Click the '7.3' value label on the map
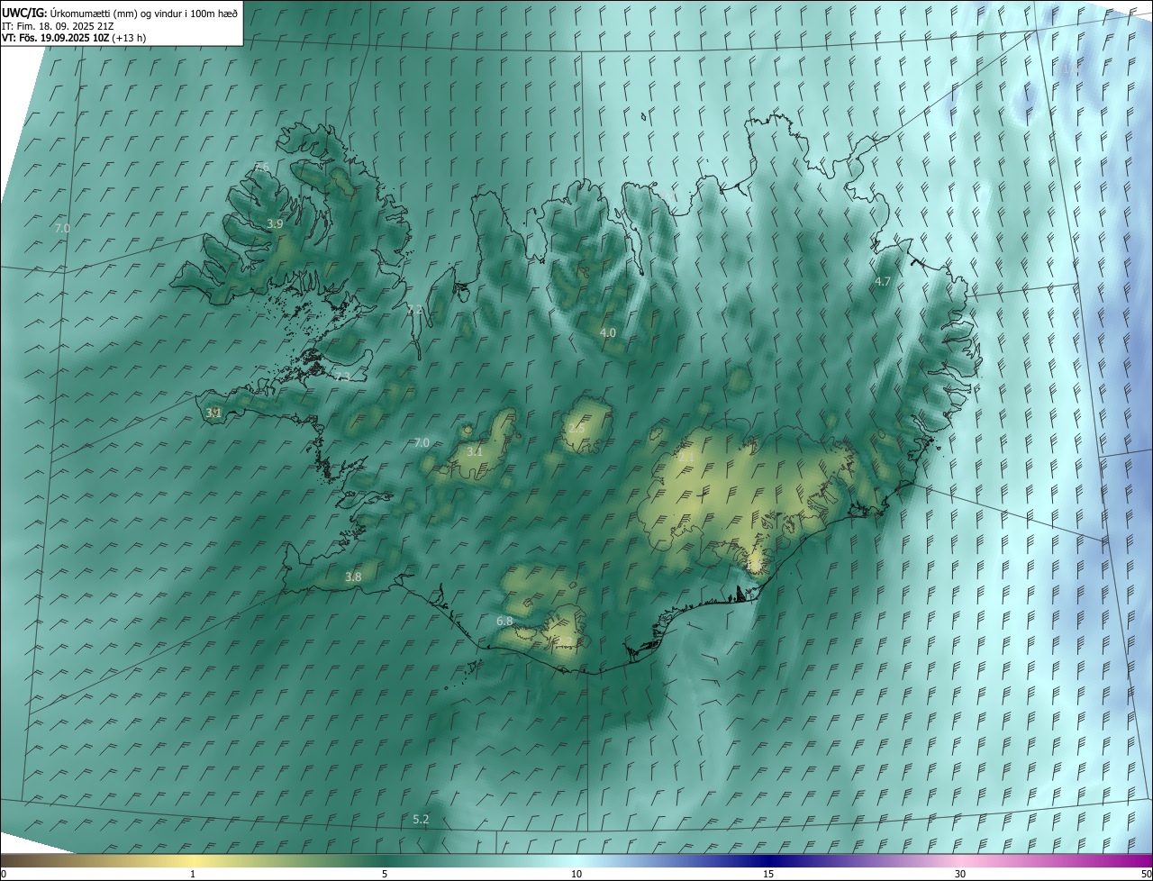1153x881 pixels. pyautogui.click(x=343, y=377)
